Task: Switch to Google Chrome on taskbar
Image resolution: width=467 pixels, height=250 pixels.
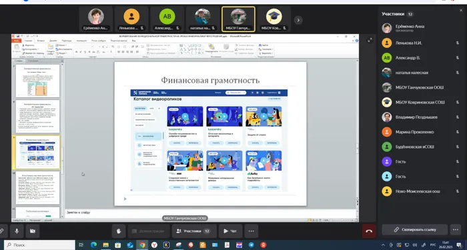Action: click(142, 245)
